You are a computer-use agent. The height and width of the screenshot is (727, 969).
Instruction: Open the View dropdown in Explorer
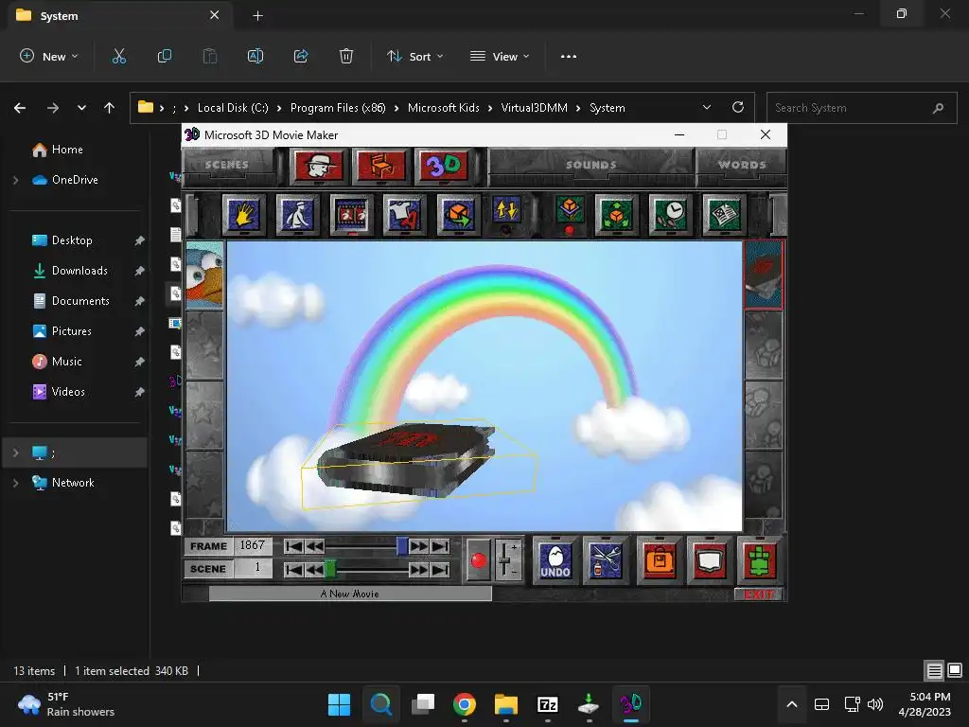500,56
